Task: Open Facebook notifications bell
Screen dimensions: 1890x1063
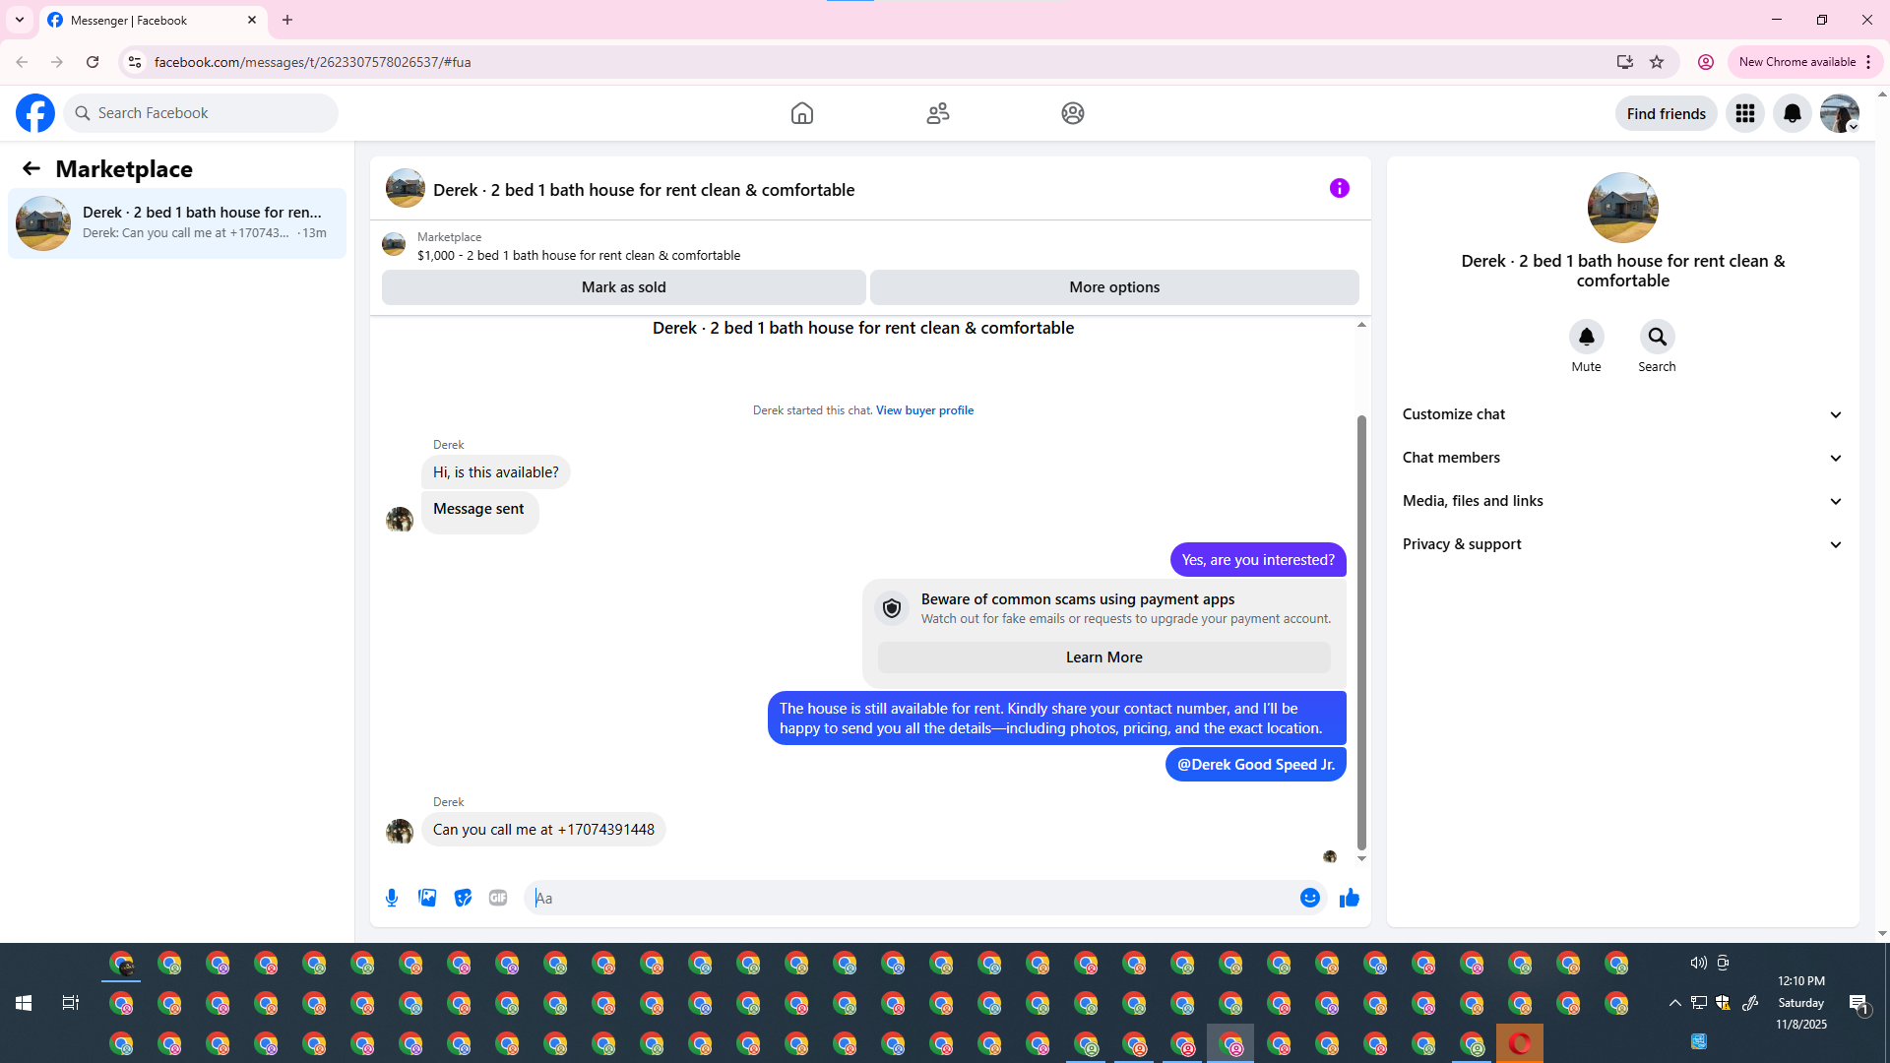Action: [x=1792, y=113]
